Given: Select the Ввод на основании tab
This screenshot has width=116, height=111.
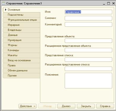Looking at the screenshot, I should click(21, 60).
